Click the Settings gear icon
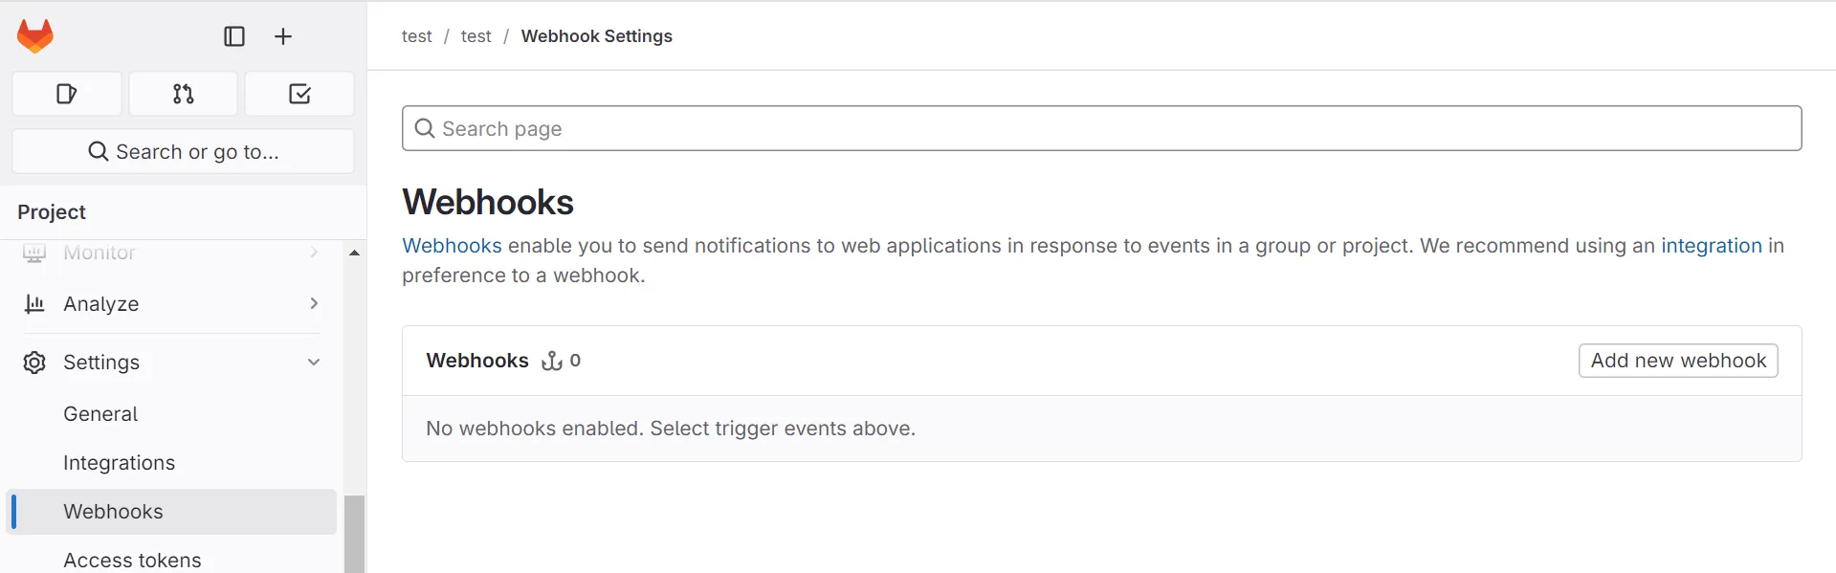Image resolution: width=1836 pixels, height=573 pixels. point(34,363)
